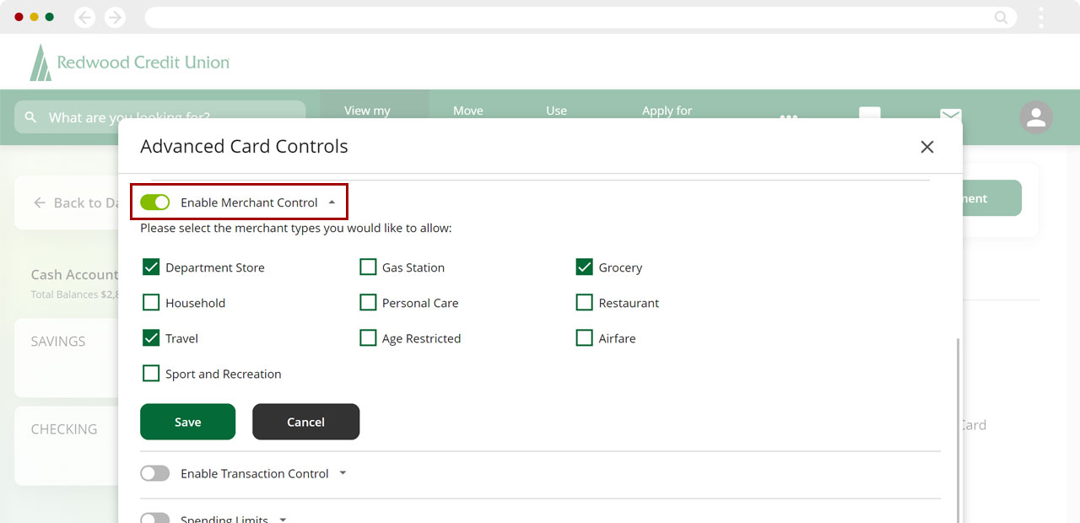Enable the Transaction Control toggle
This screenshot has width=1080, height=523.
[155, 473]
